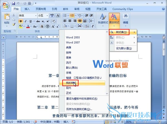Click the Change Case Aa icon
167x124 pixels.
click(x=35, y=26)
